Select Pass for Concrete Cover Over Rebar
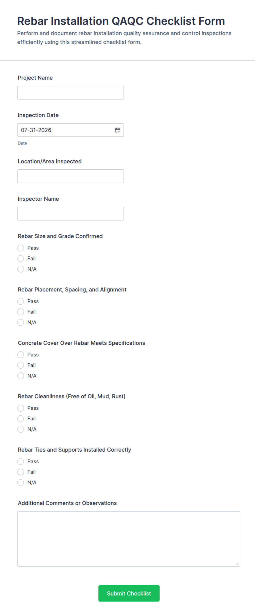 (x=21, y=355)
